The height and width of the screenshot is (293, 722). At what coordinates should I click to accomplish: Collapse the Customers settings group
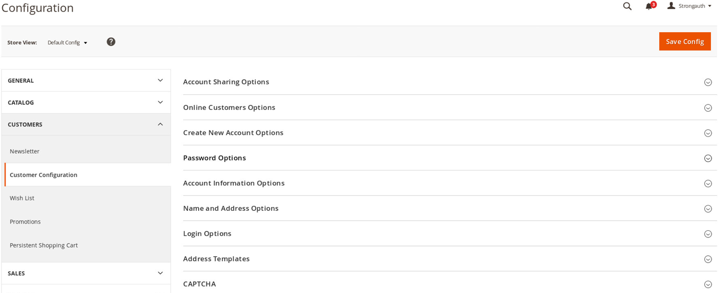click(86, 124)
